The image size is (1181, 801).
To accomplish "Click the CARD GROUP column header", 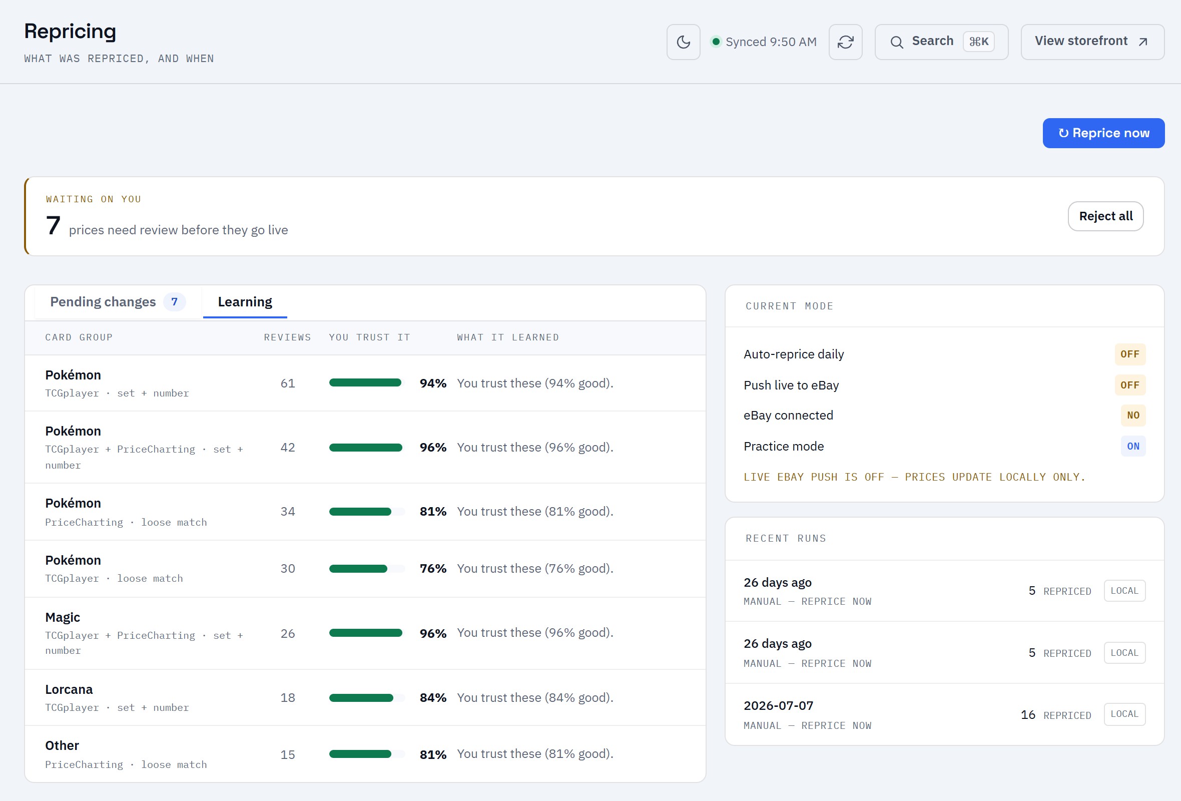I will [79, 337].
